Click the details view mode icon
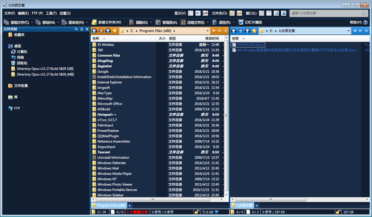 click(191, 13)
